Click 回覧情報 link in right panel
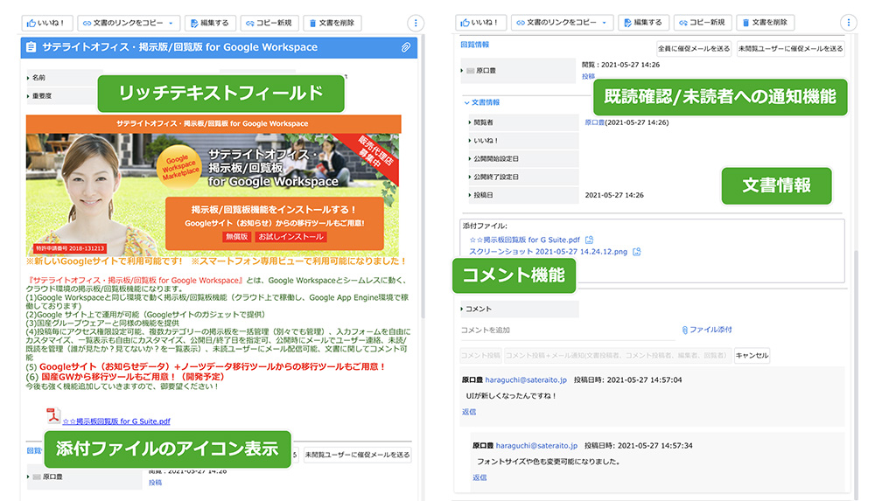875x501 pixels. [475, 45]
